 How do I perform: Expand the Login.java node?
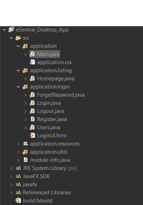point(25,103)
